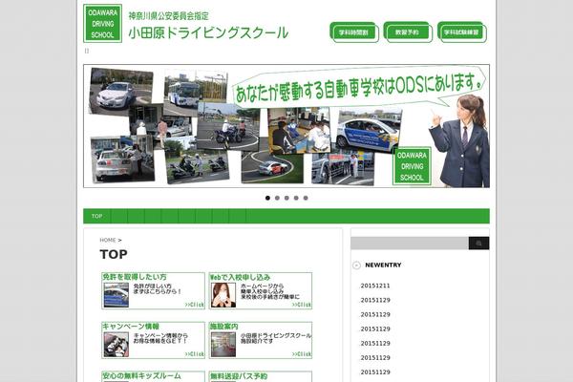
Task: Click the woman thumbnail in Webで入校申し込み card
Action: 223,295
